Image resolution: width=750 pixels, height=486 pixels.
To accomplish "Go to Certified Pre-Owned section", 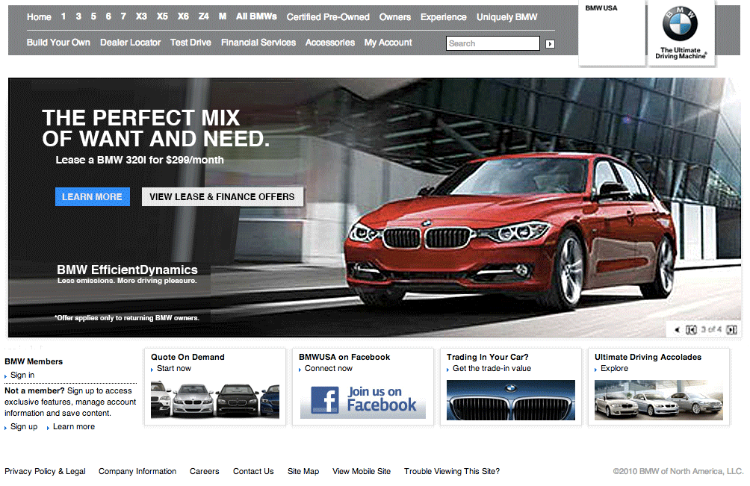I will [328, 16].
